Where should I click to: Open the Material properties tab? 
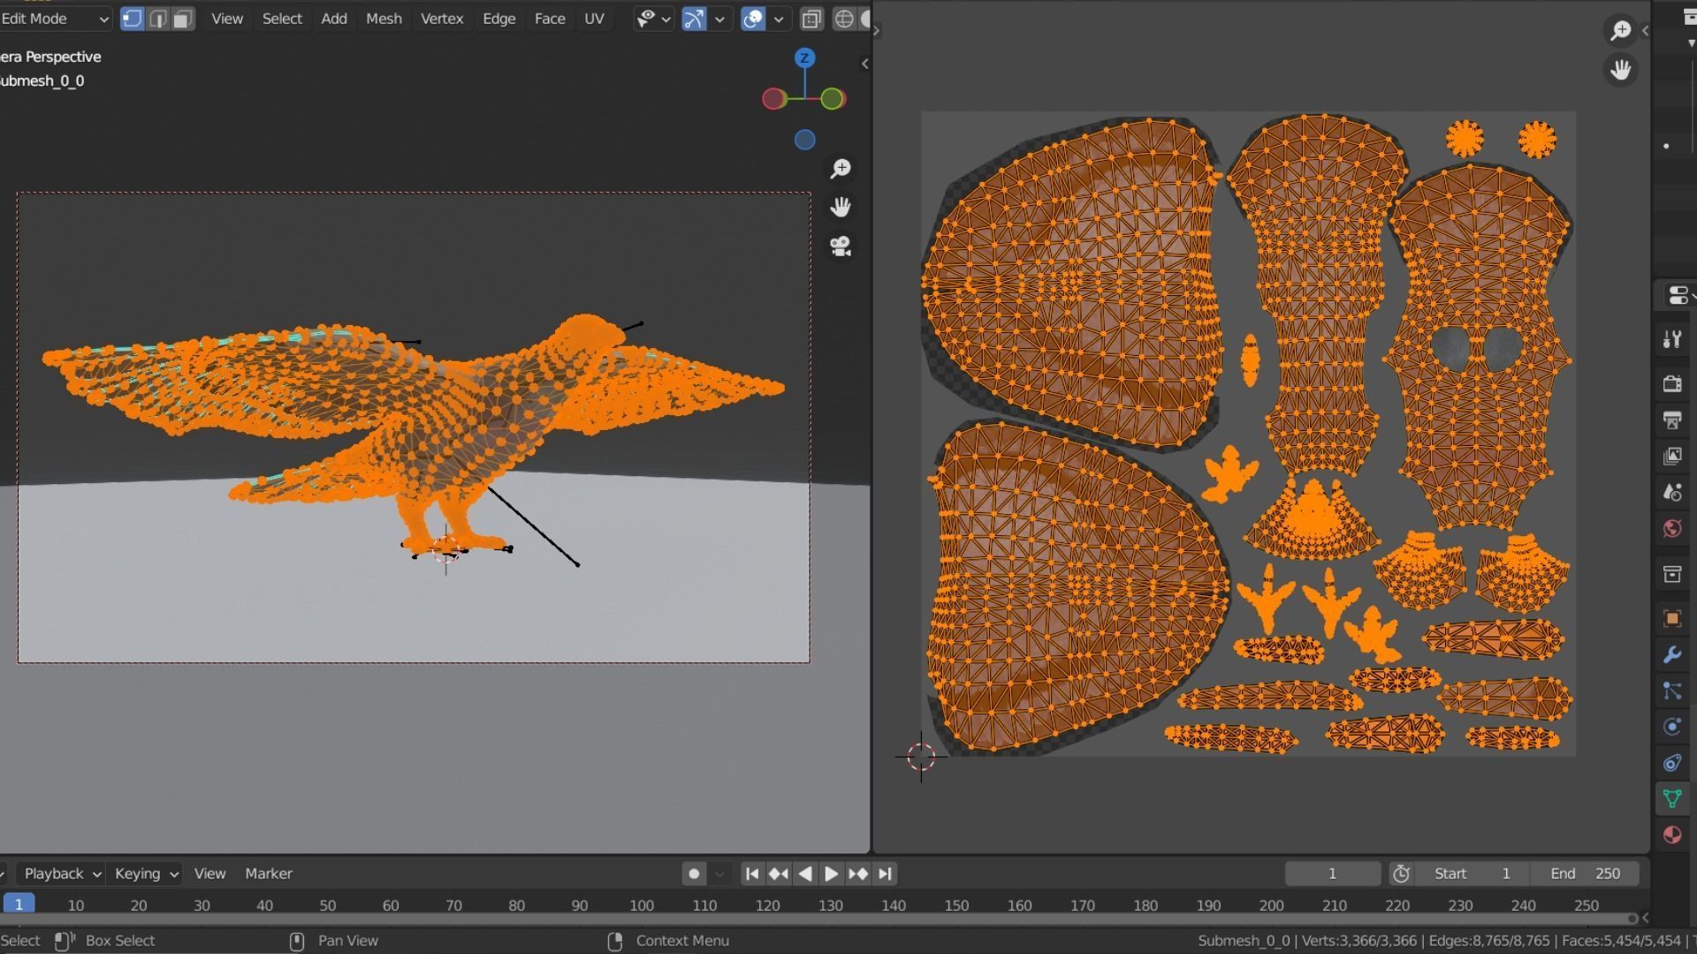[1671, 835]
